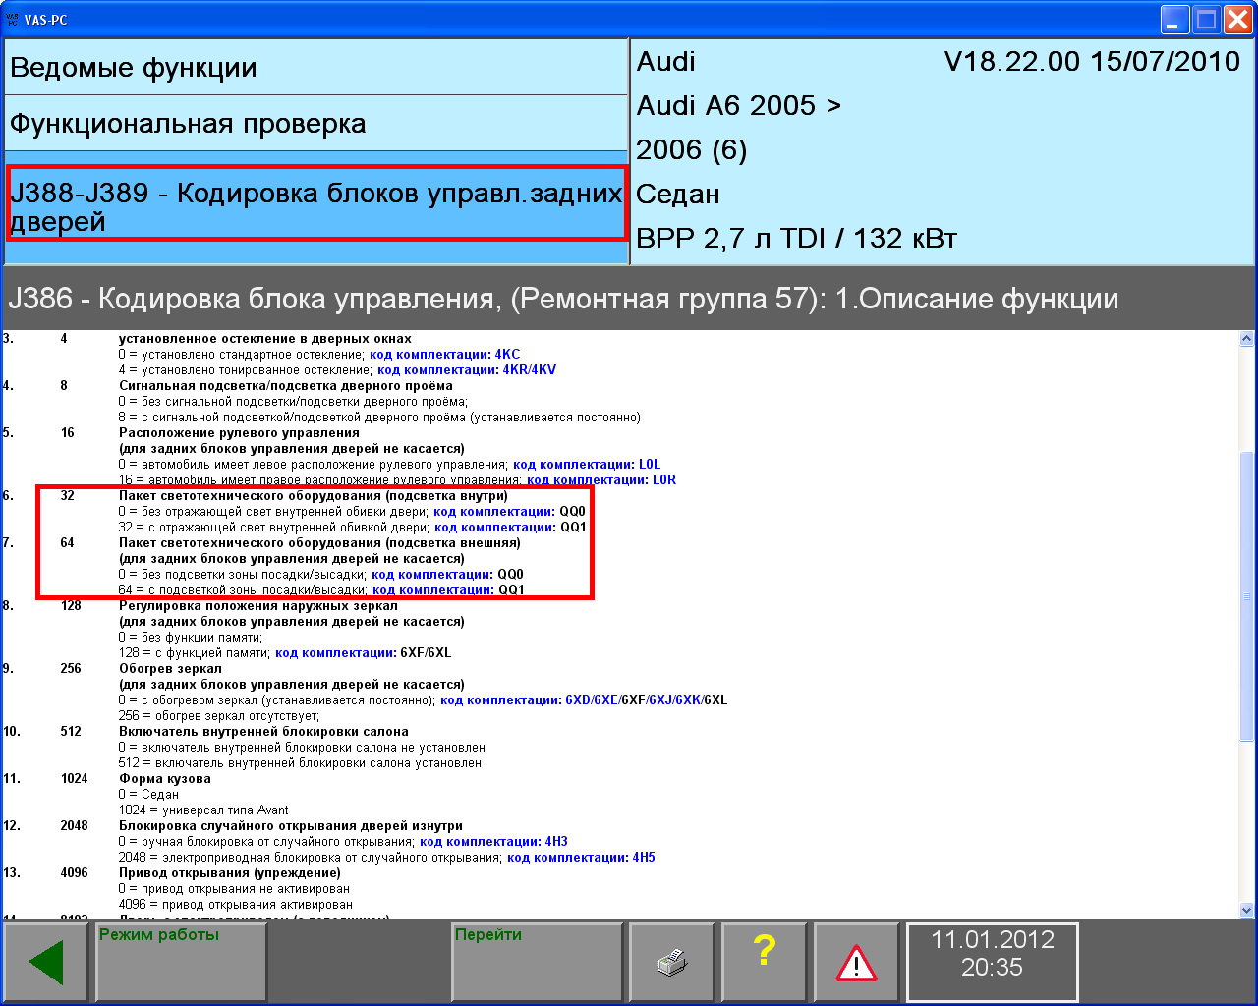
Task: Select Ведомые функции entry
Action: click(315, 68)
